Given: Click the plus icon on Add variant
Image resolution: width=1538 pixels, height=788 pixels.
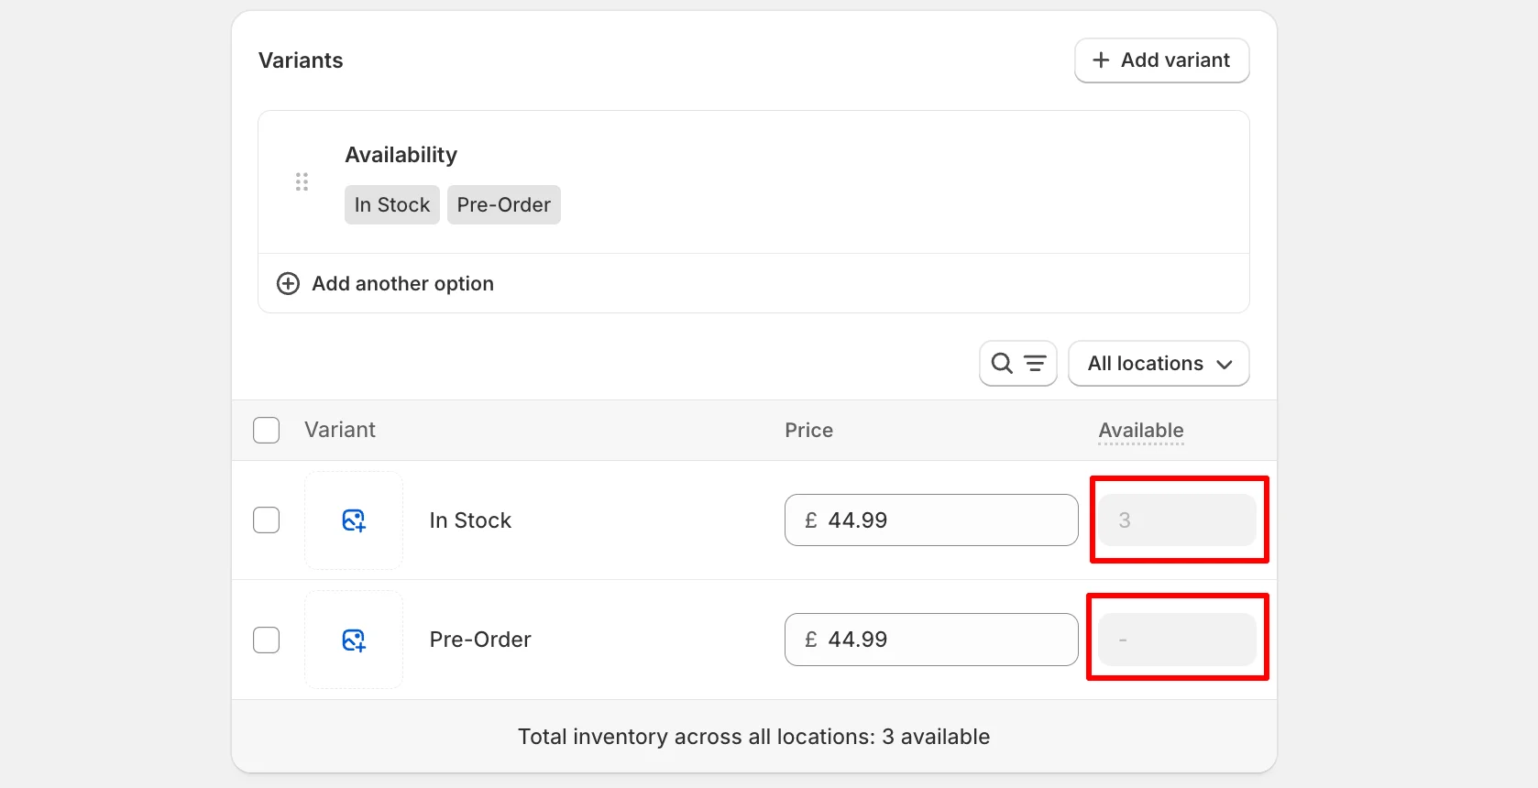Looking at the screenshot, I should tap(1101, 60).
